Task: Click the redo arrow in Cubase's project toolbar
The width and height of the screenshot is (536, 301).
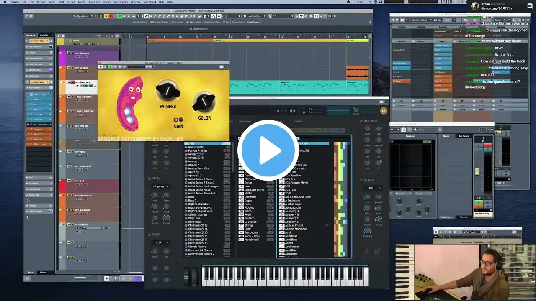Action: (x=32, y=16)
